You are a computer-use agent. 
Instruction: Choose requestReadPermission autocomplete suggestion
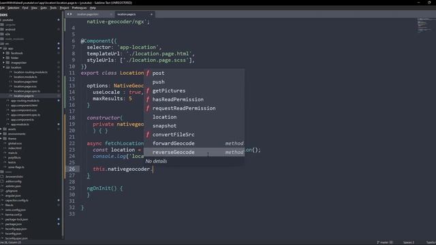point(194,108)
